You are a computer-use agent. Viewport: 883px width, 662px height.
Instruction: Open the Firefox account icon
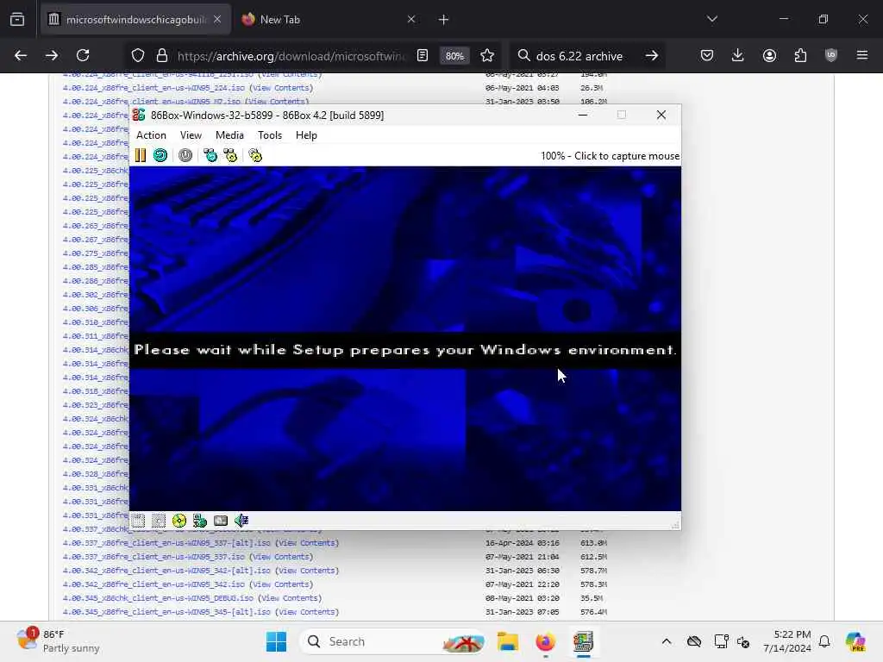pyautogui.click(x=769, y=55)
